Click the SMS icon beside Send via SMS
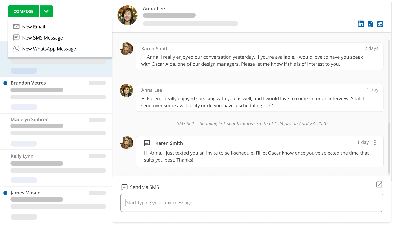393x225 pixels. pos(124,187)
